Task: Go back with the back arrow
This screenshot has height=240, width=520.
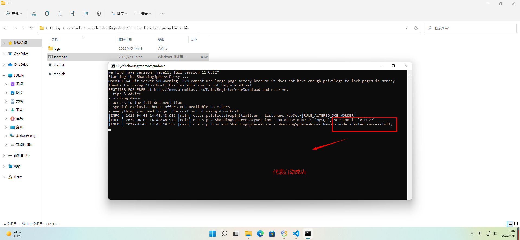Action: tap(6, 28)
